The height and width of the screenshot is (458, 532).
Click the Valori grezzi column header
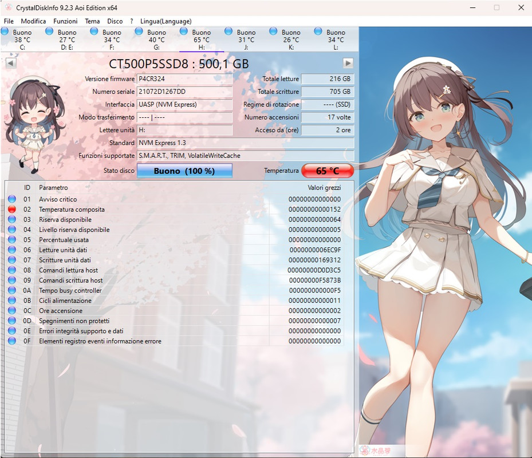(324, 188)
